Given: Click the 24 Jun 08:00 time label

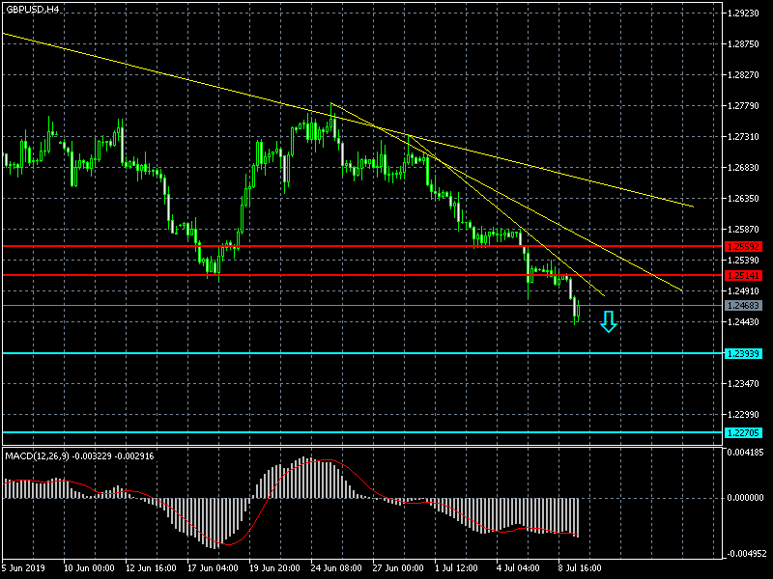Looking at the screenshot, I should click(x=336, y=568).
